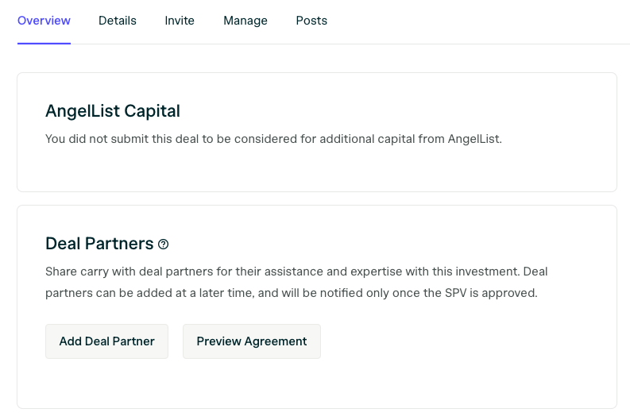Screen dimensions: 630x420
Task: Click the 'partners can be added at a later time' line
Action: (x=292, y=293)
